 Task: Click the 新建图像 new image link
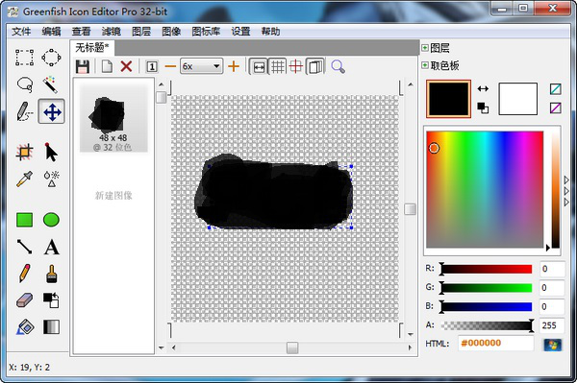click(113, 196)
